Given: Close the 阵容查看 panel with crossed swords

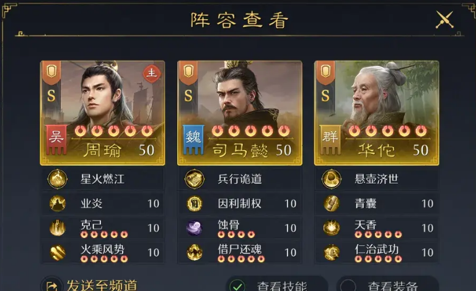Looking at the screenshot, I should [444, 20].
